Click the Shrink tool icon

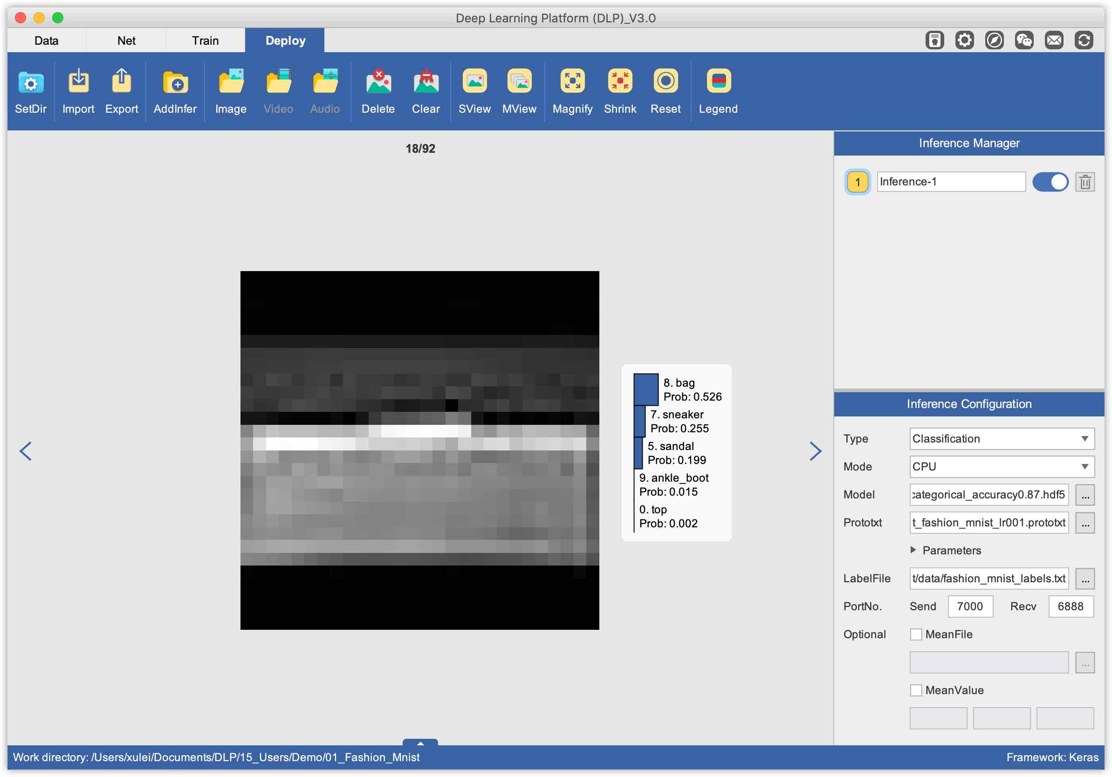pos(619,82)
